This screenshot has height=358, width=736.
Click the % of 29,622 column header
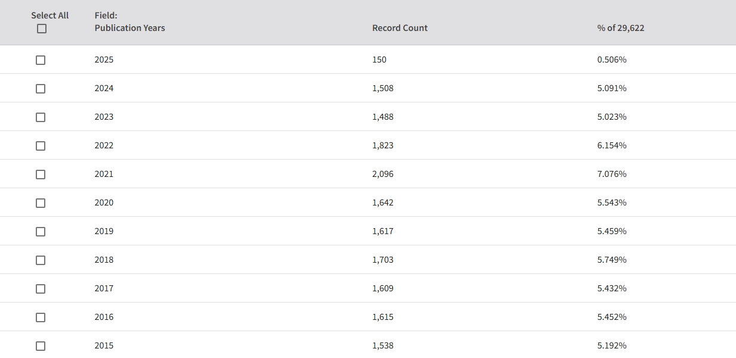pos(620,28)
